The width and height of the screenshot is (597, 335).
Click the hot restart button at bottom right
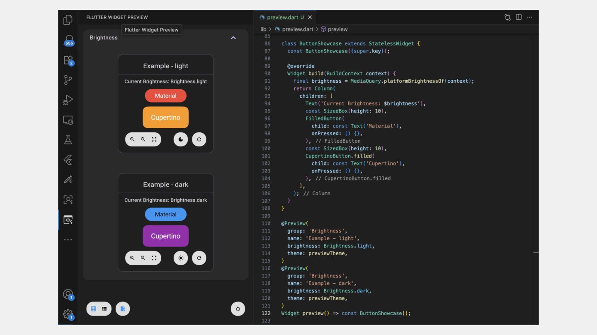click(238, 309)
